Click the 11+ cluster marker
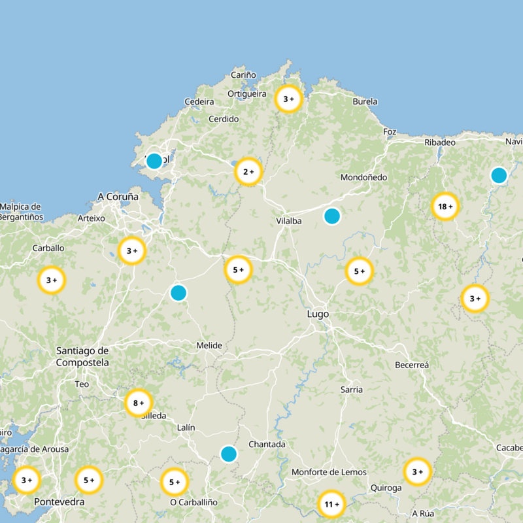Screen dimensions: 523x523 click(x=331, y=504)
